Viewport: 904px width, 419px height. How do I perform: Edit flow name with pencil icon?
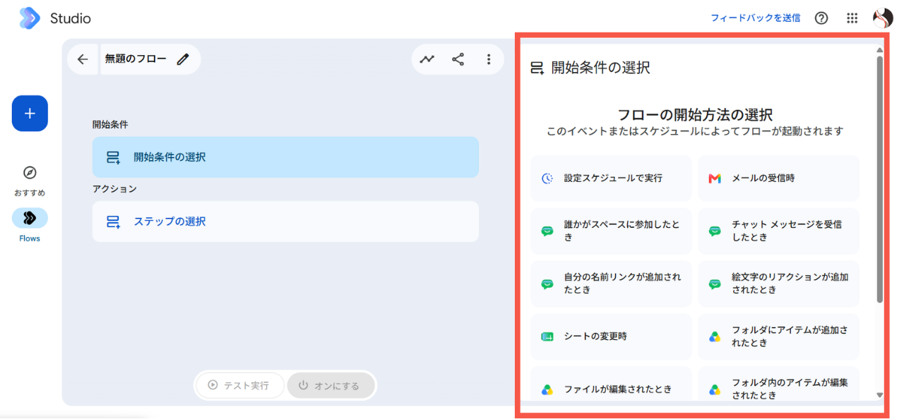pyautogui.click(x=183, y=59)
